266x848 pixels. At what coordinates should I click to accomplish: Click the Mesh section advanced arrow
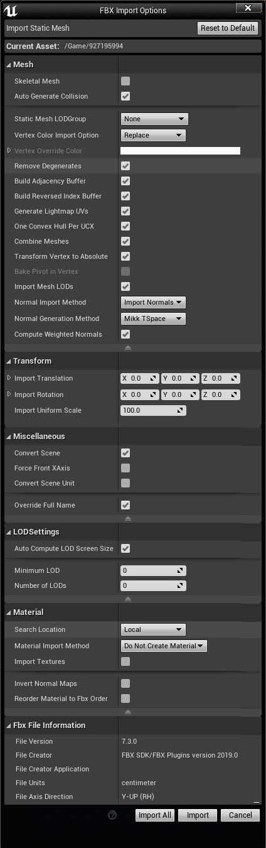(128, 347)
